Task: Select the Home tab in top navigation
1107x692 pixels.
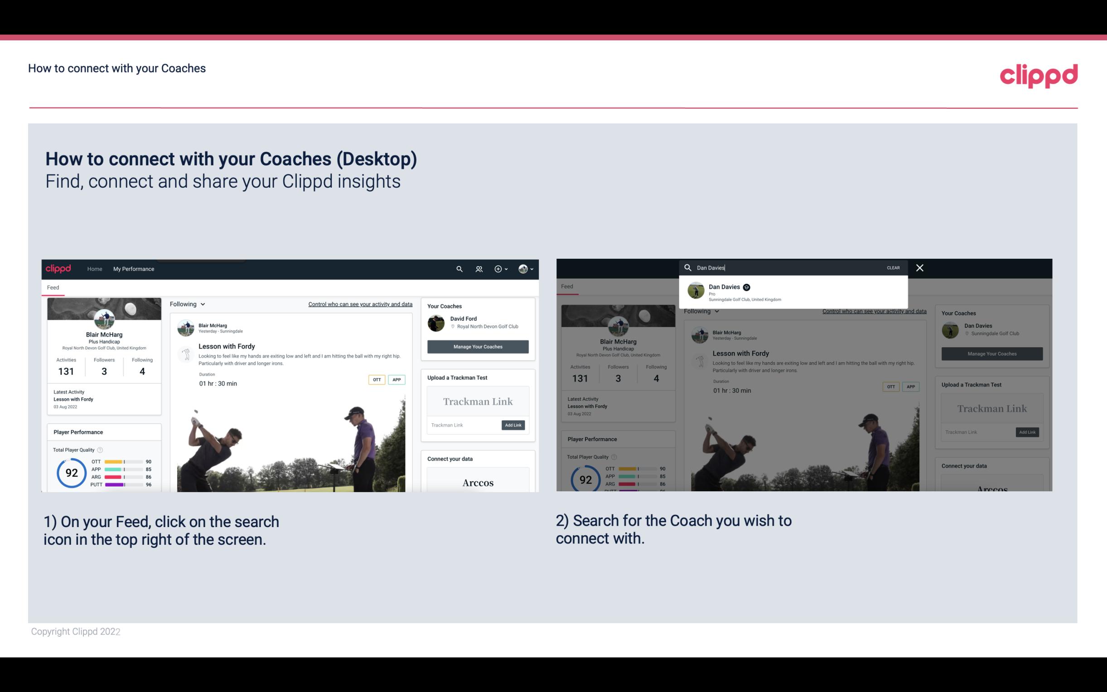Action: [95, 269]
